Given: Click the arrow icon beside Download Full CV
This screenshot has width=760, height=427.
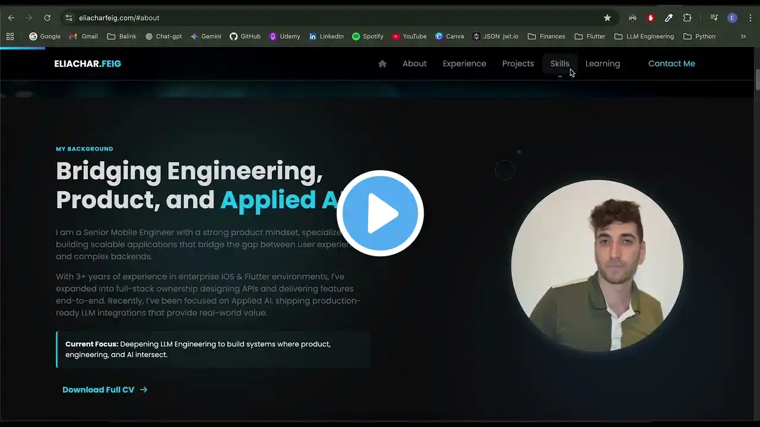Looking at the screenshot, I should pyautogui.click(x=143, y=390).
